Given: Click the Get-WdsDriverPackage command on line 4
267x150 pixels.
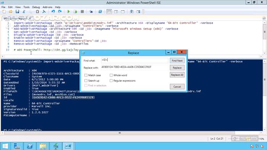Looking at the screenshot, I should coord(31,32).
